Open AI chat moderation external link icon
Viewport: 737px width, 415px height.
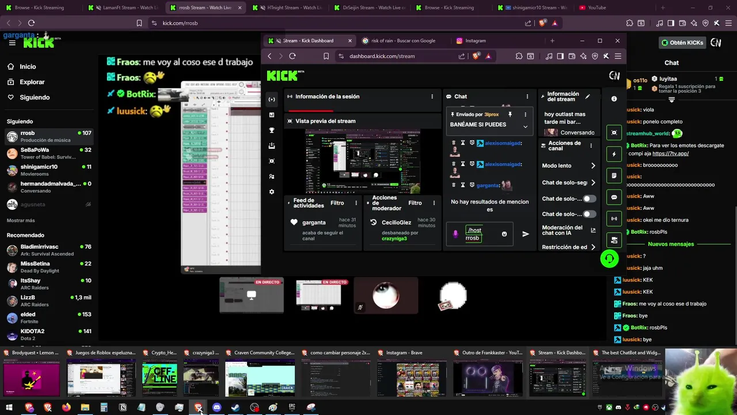point(593,231)
